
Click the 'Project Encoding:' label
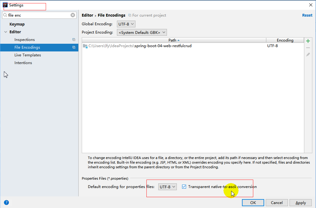pyautogui.click(x=97, y=32)
